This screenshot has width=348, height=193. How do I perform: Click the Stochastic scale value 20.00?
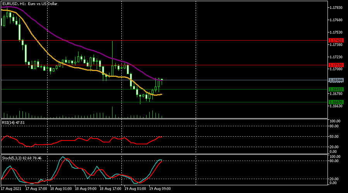334,179
